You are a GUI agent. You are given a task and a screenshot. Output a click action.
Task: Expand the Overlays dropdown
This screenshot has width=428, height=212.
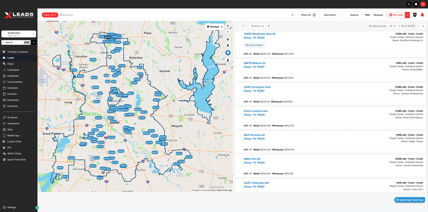(x=215, y=27)
